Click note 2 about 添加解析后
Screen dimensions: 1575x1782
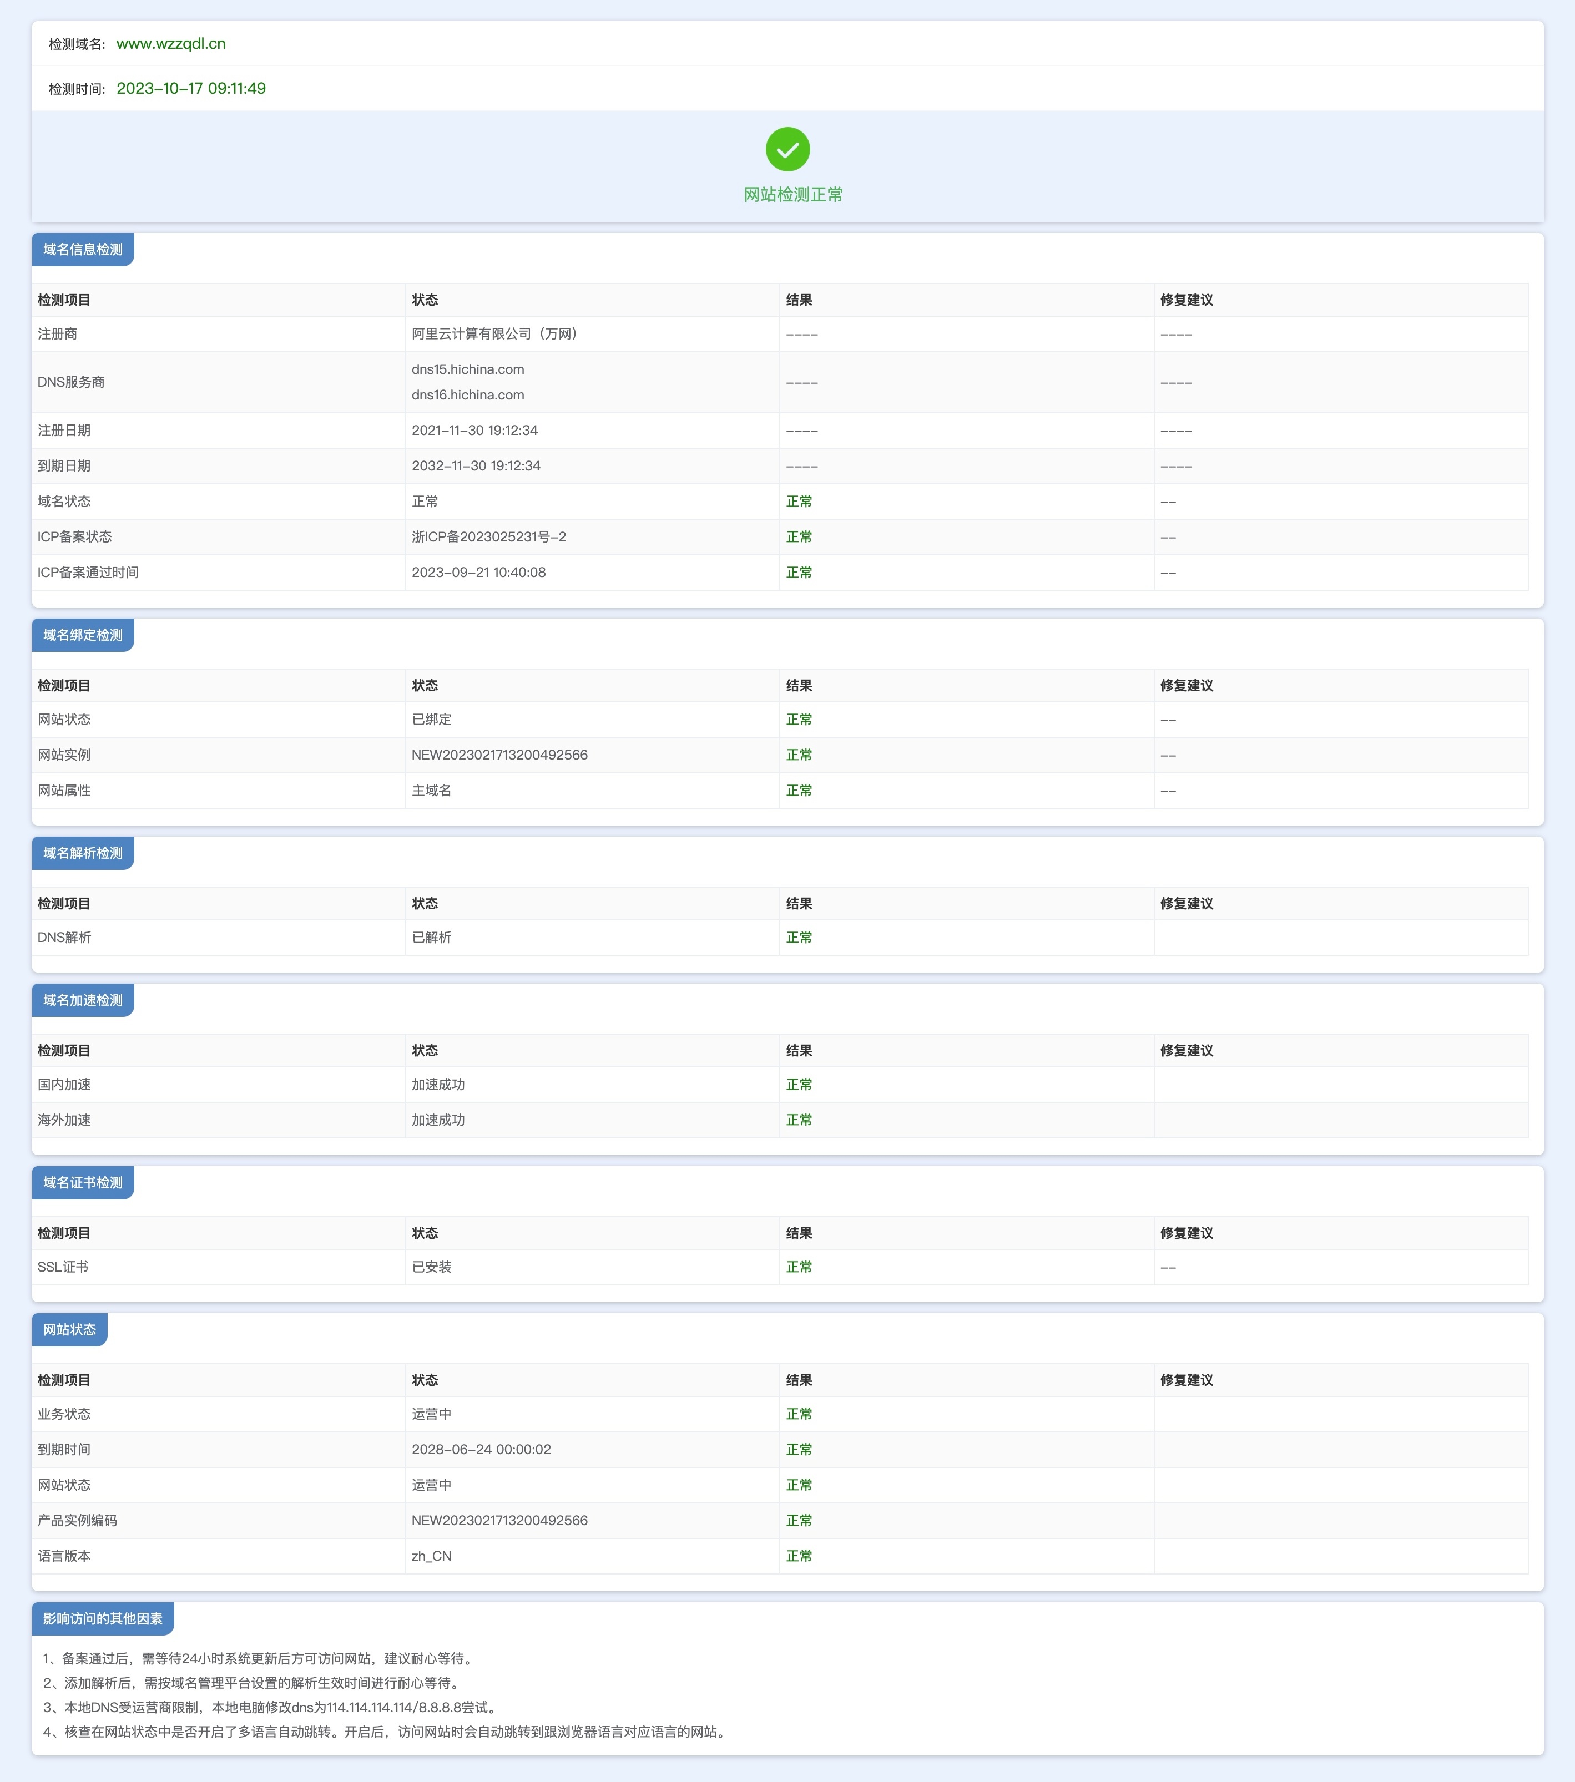[x=252, y=1683]
